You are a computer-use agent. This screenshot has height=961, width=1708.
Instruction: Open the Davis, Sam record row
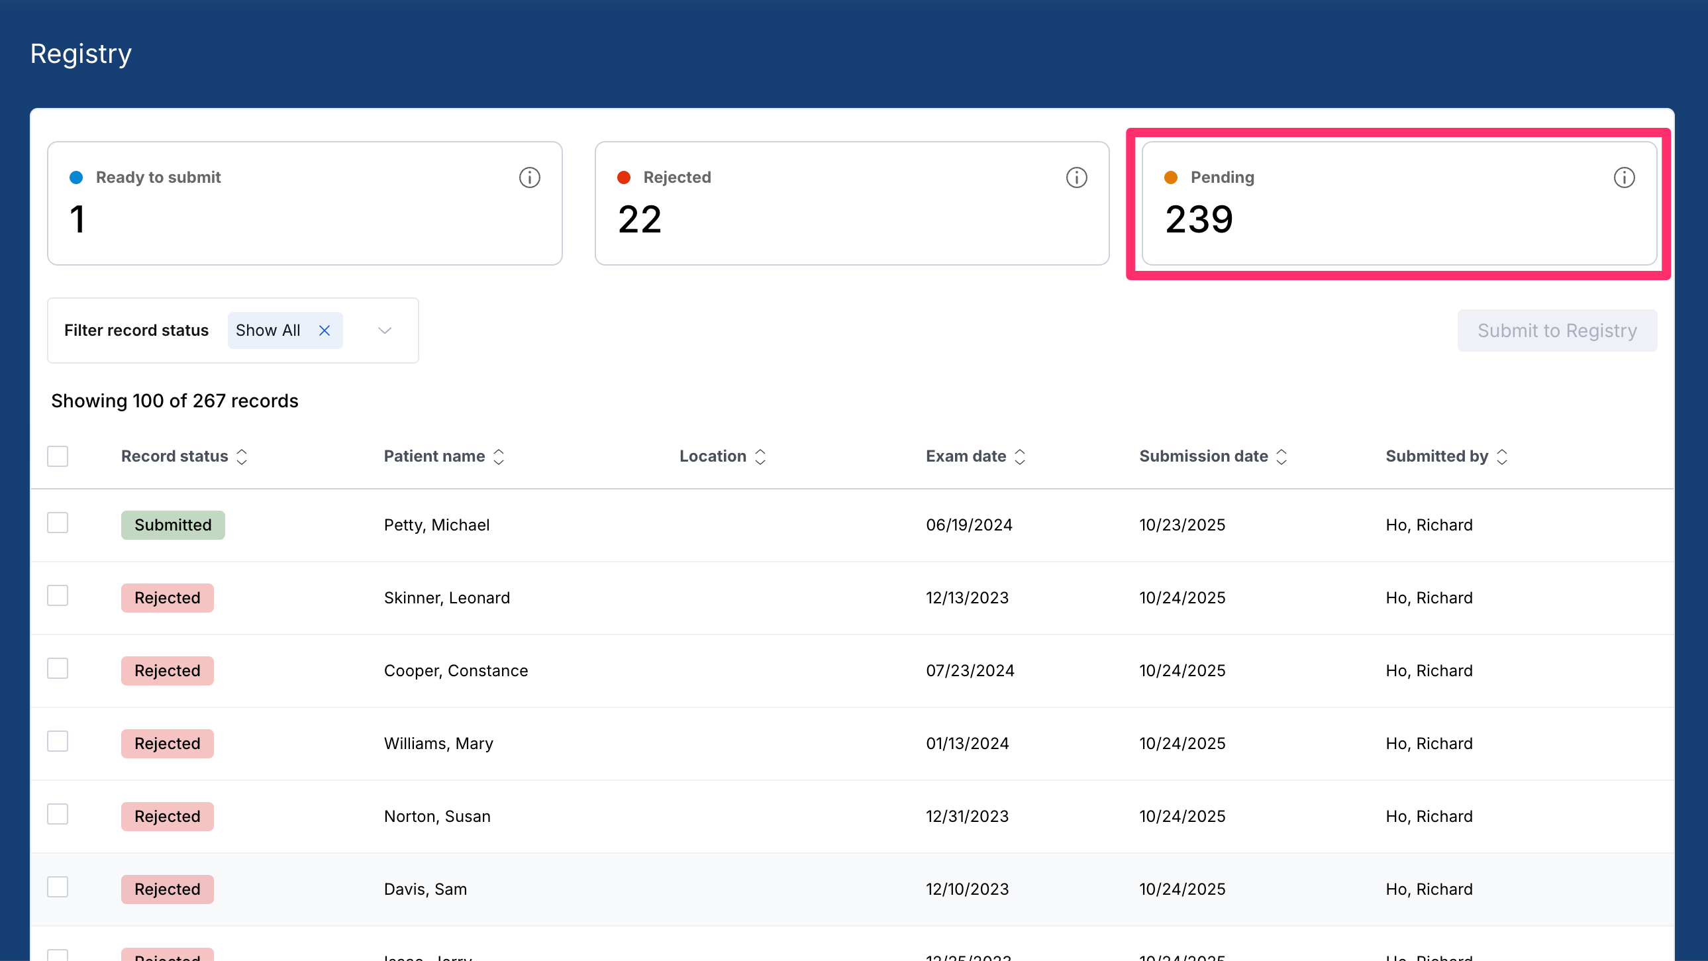click(x=852, y=889)
